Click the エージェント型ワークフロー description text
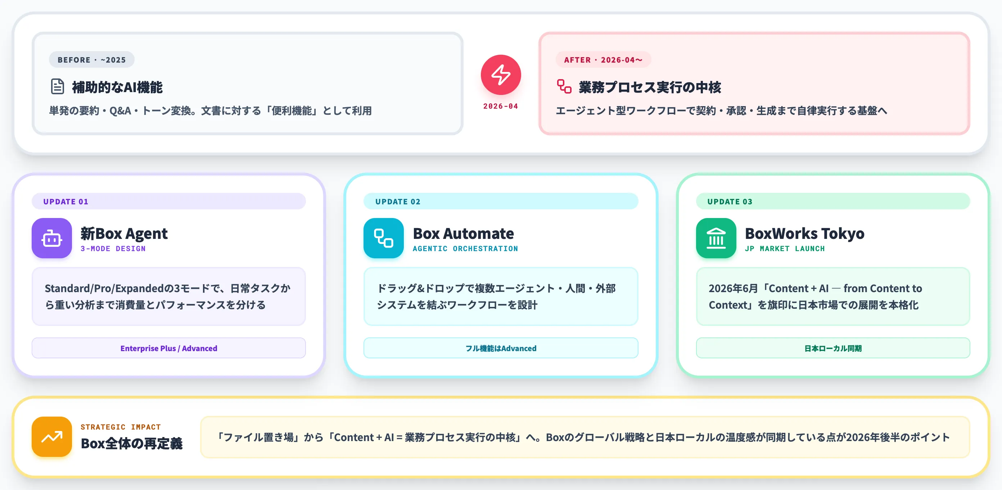Image resolution: width=1002 pixels, height=490 pixels. pyautogui.click(x=722, y=111)
